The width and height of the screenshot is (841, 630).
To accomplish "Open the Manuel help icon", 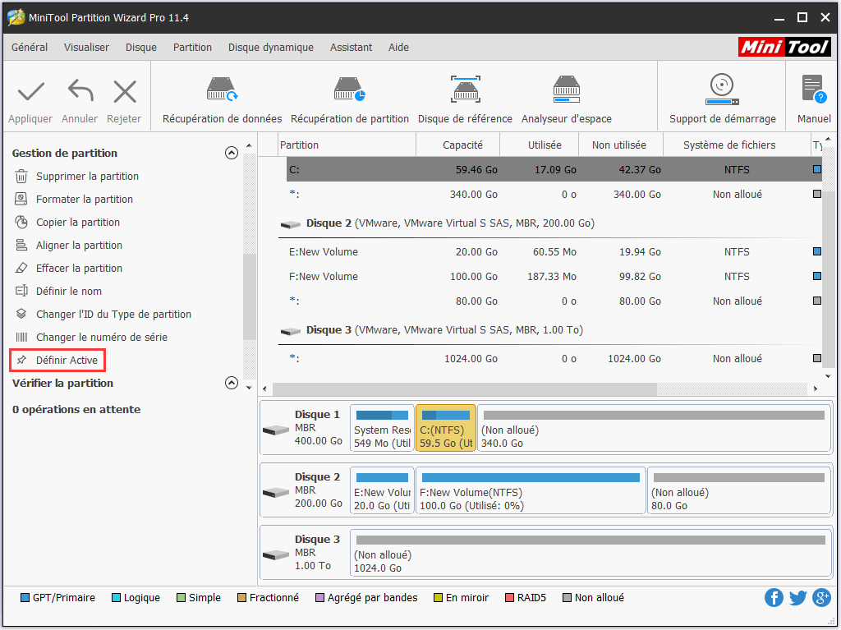I will click(x=814, y=89).
